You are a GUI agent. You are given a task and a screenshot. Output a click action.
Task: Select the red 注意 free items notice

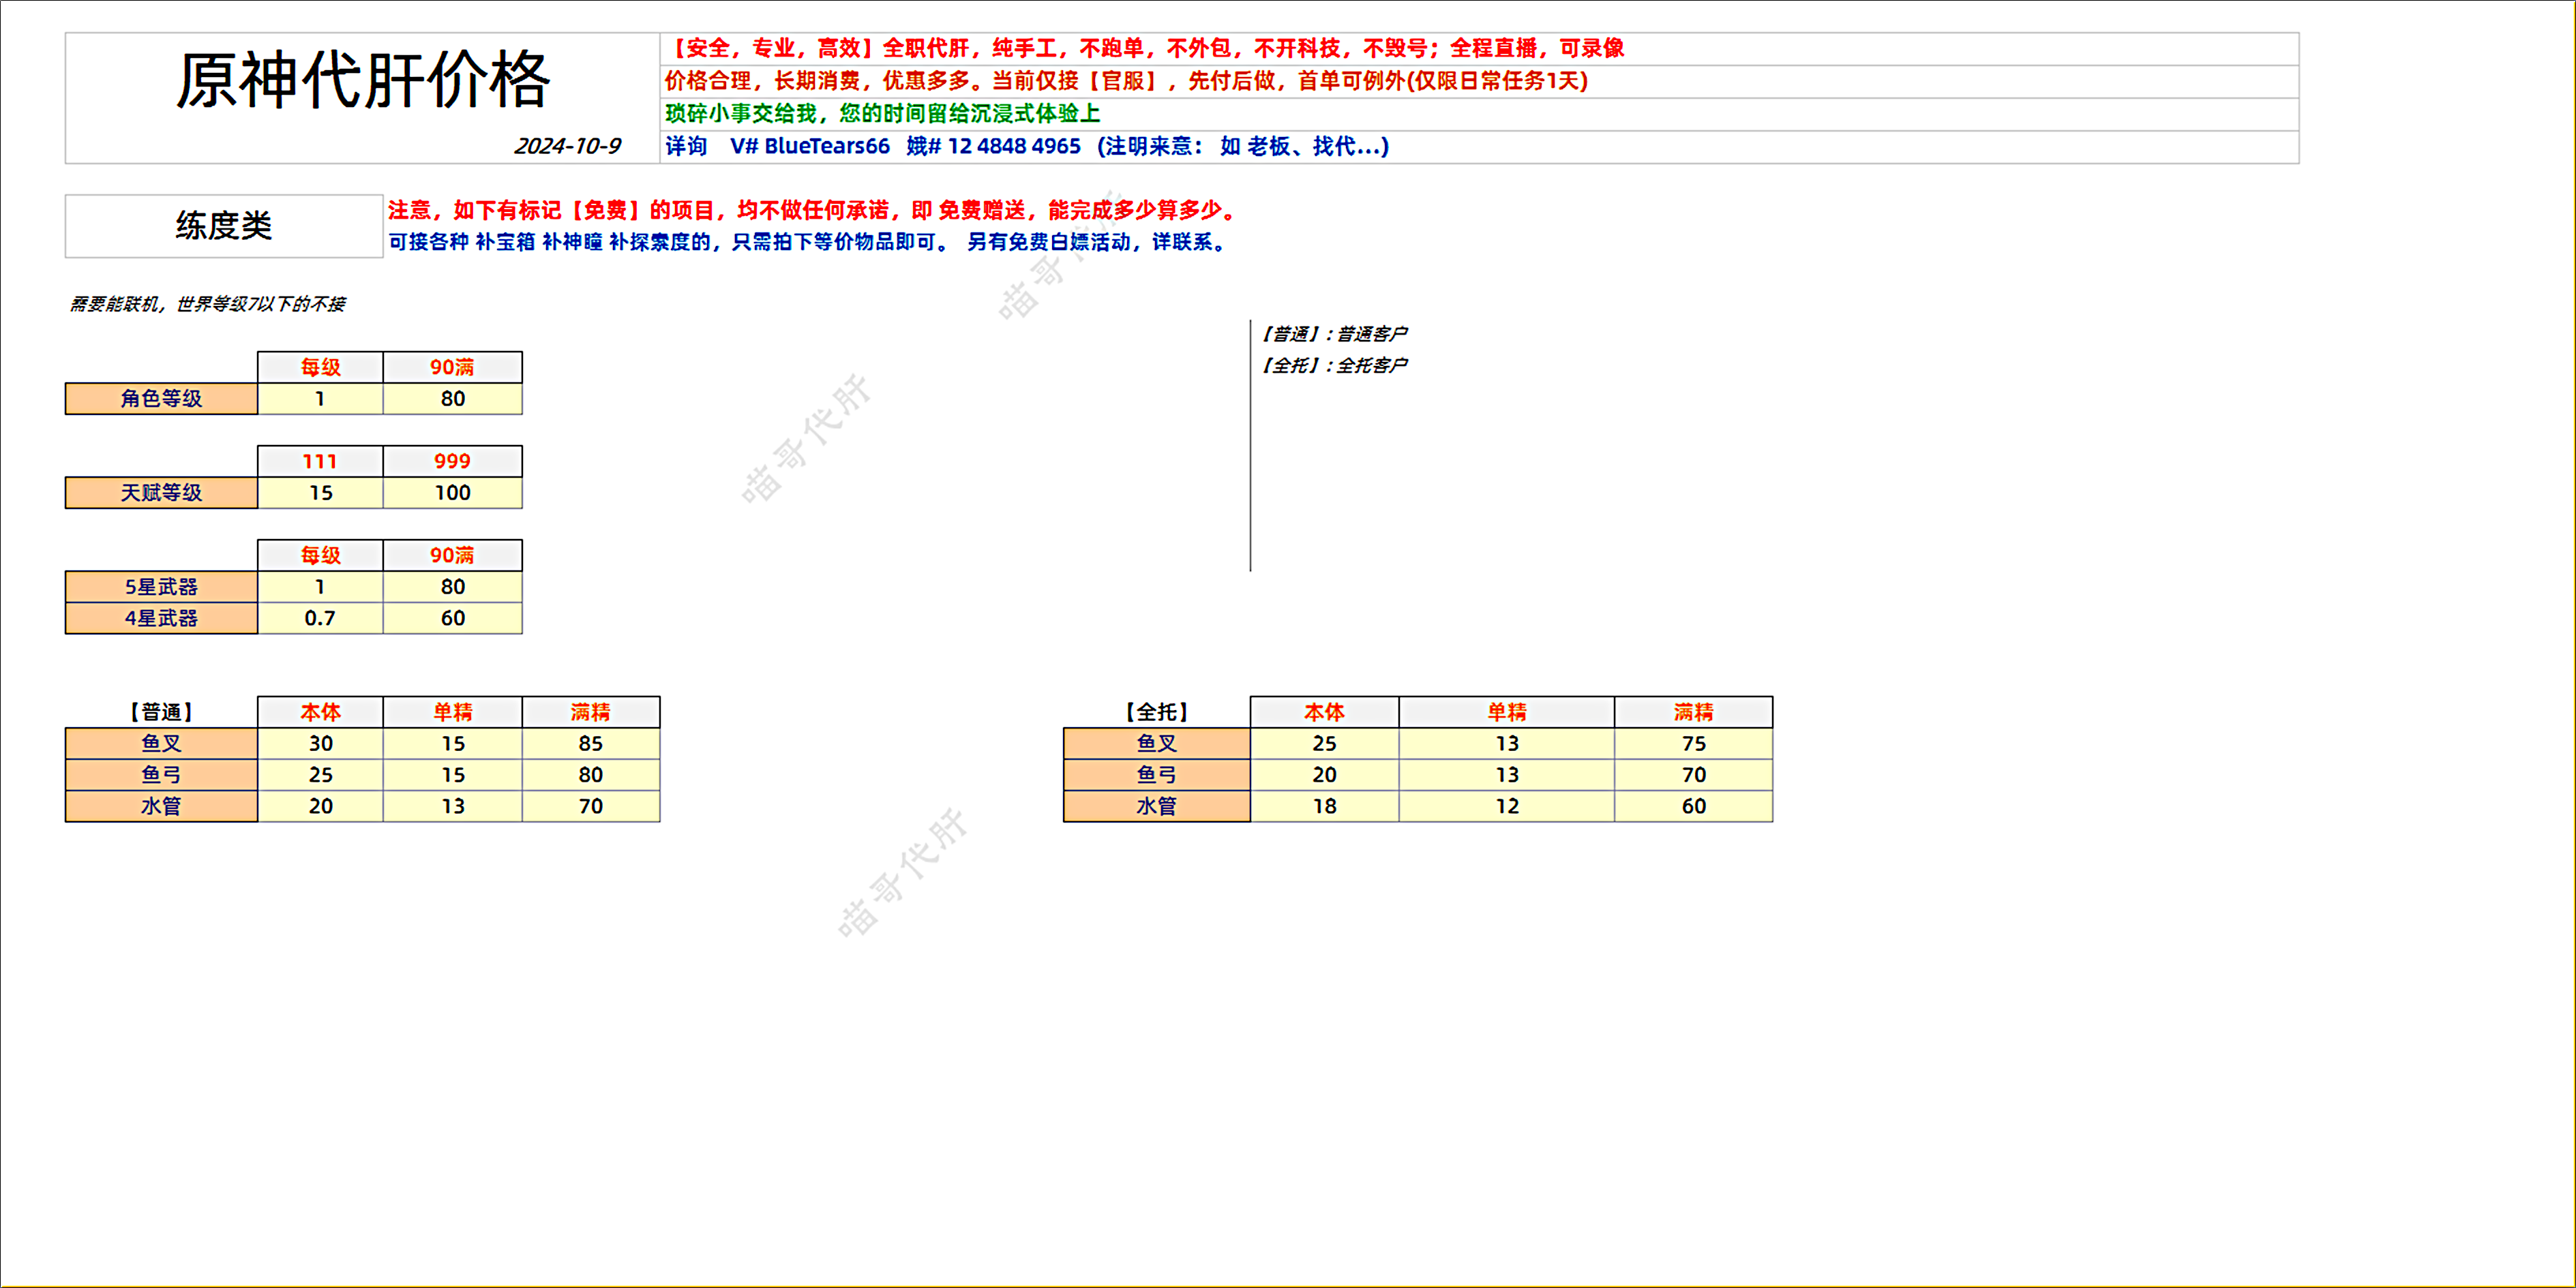coord(812,210)
